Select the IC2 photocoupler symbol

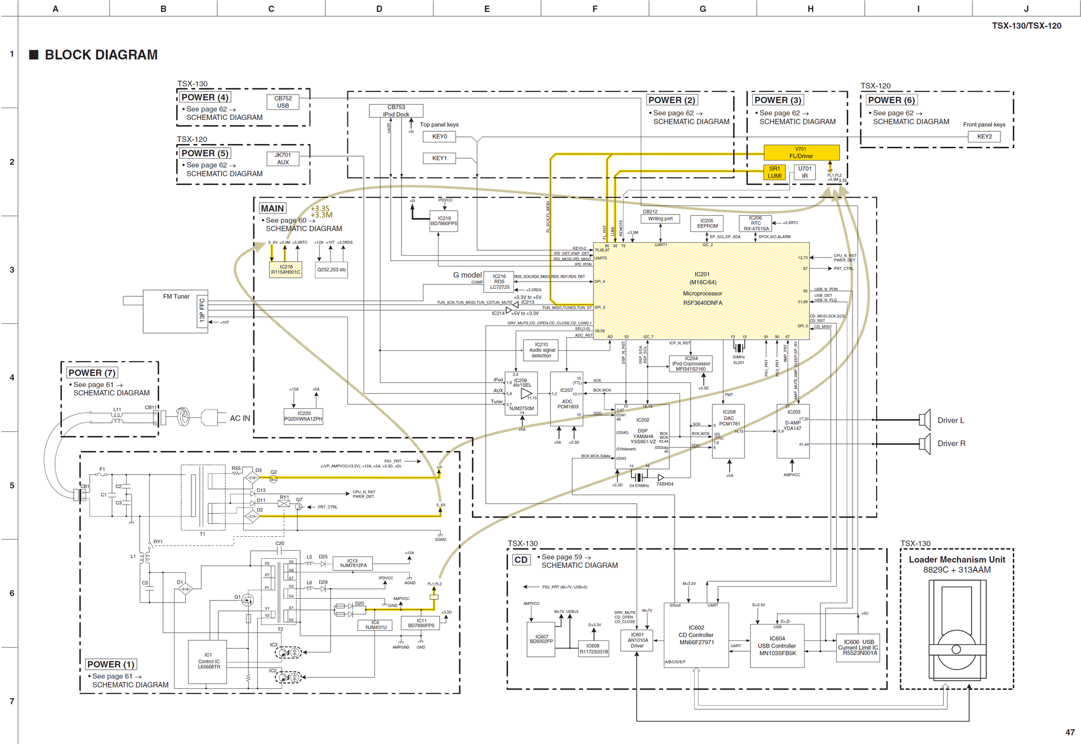tap(288, 677)
